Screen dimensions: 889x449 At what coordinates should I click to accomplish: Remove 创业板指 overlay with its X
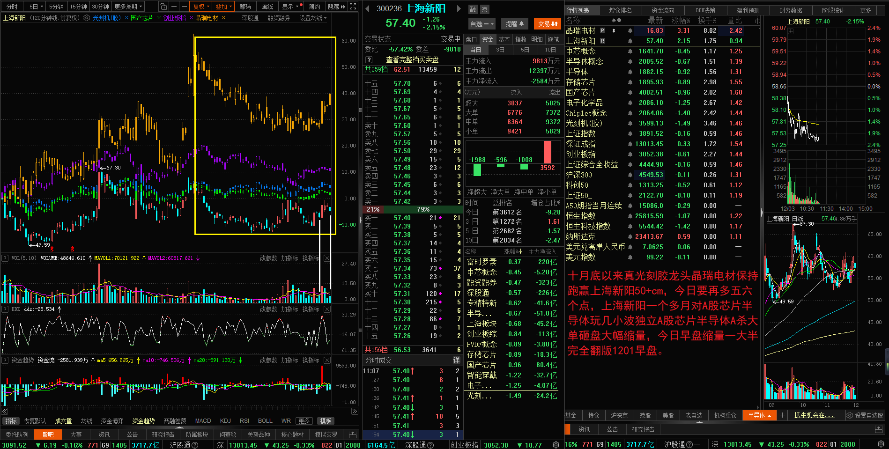(x=191, y=18)
